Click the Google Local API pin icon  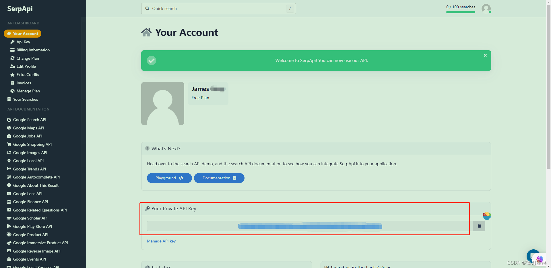[9, 161]
